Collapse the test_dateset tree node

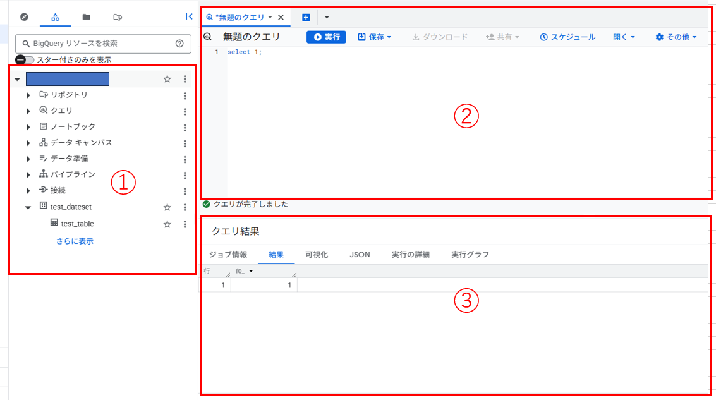point(28,207)
